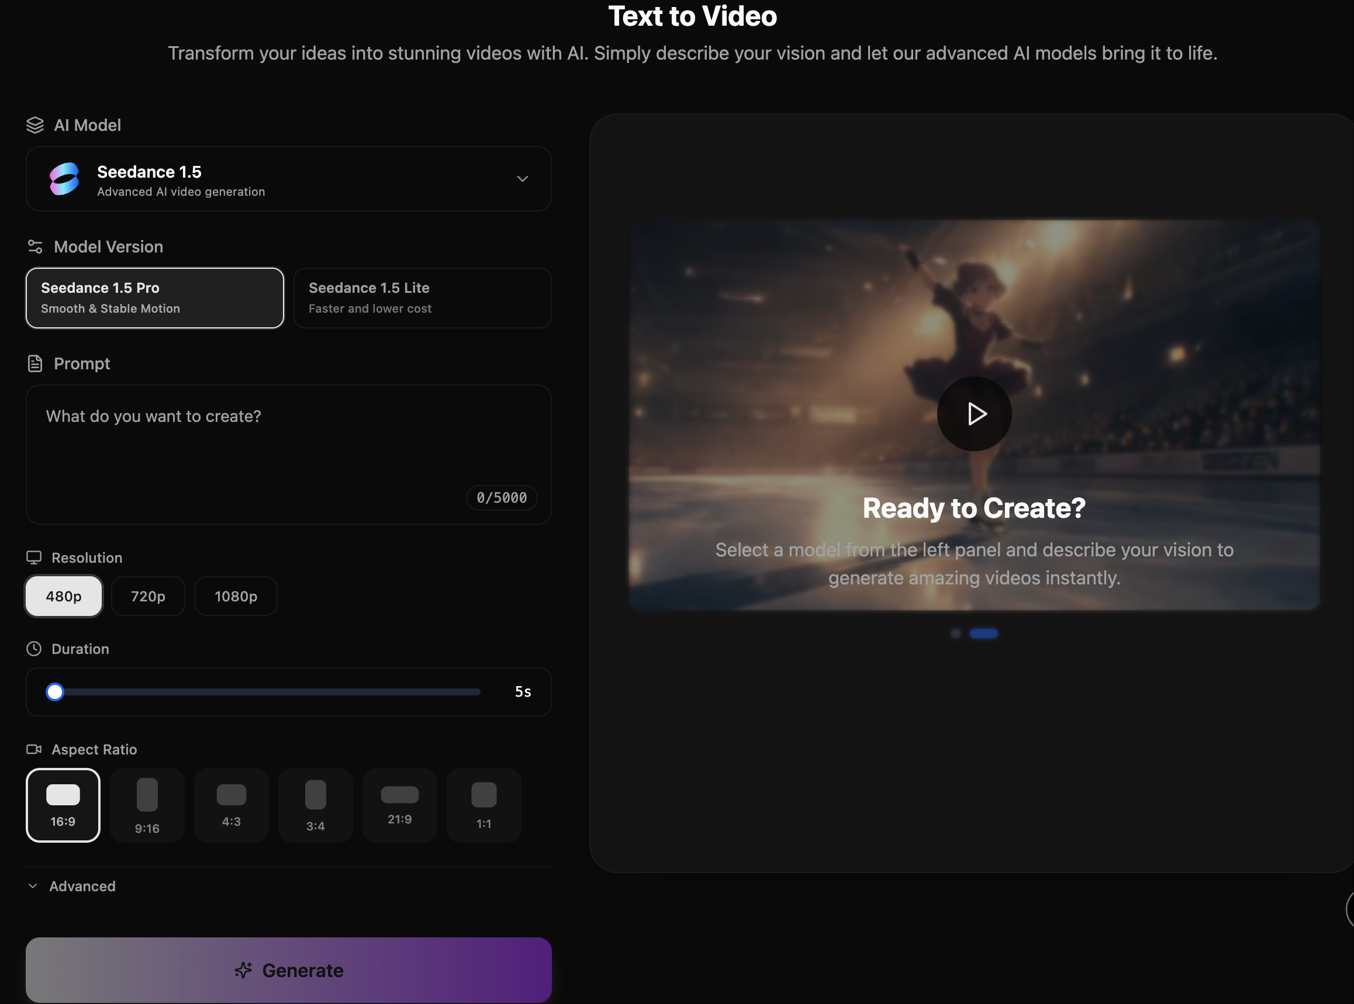Click the Model Version settings icon

pyautogui.click(x=34, y=246)
